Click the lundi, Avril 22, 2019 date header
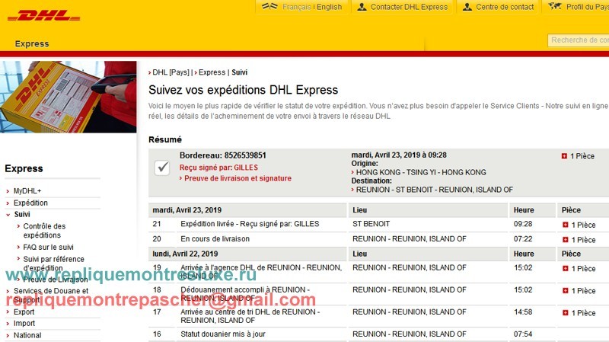Viewport: 609px width, 342px height. pyautogui.click(x=185, y=254)
